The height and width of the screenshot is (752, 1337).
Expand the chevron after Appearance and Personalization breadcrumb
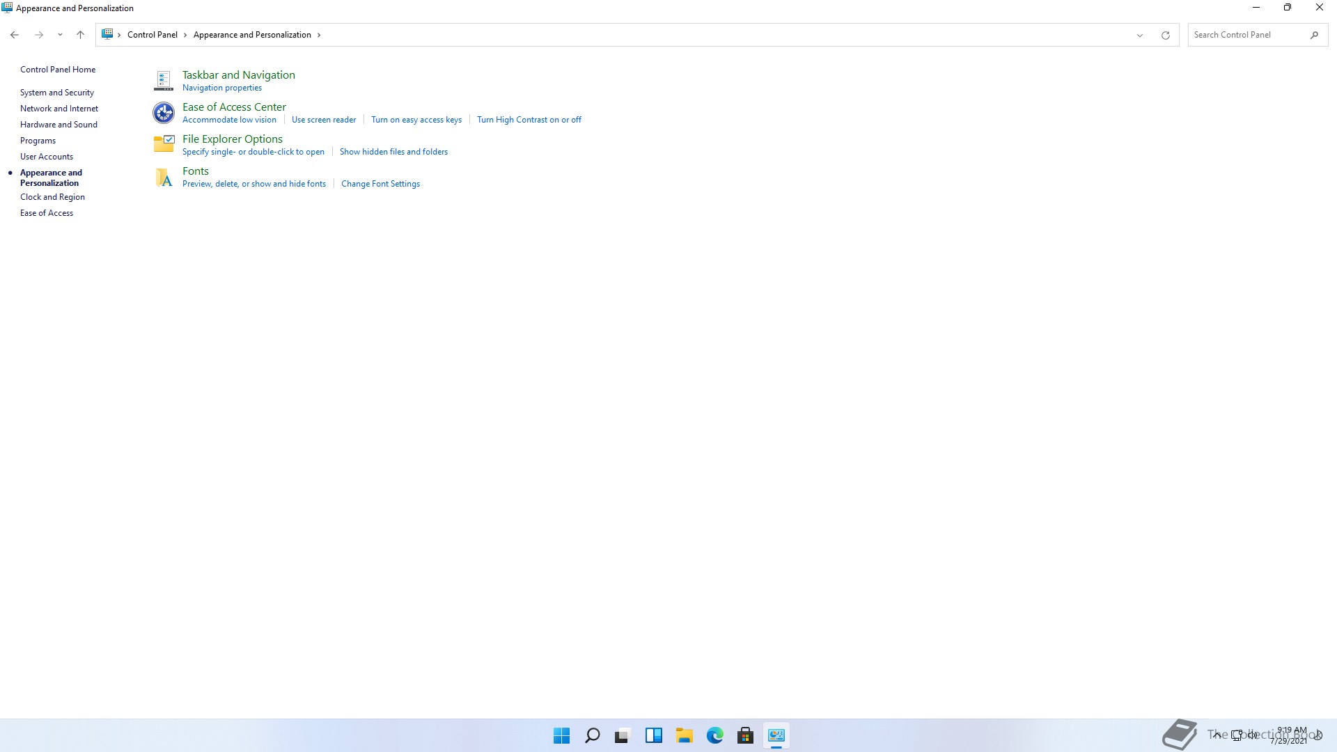(319, 35)
